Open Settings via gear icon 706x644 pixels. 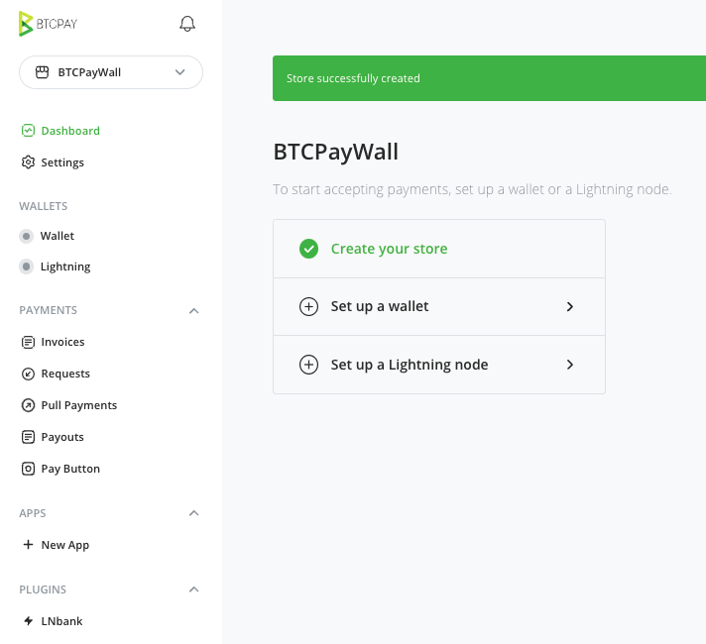click(28, 162)
